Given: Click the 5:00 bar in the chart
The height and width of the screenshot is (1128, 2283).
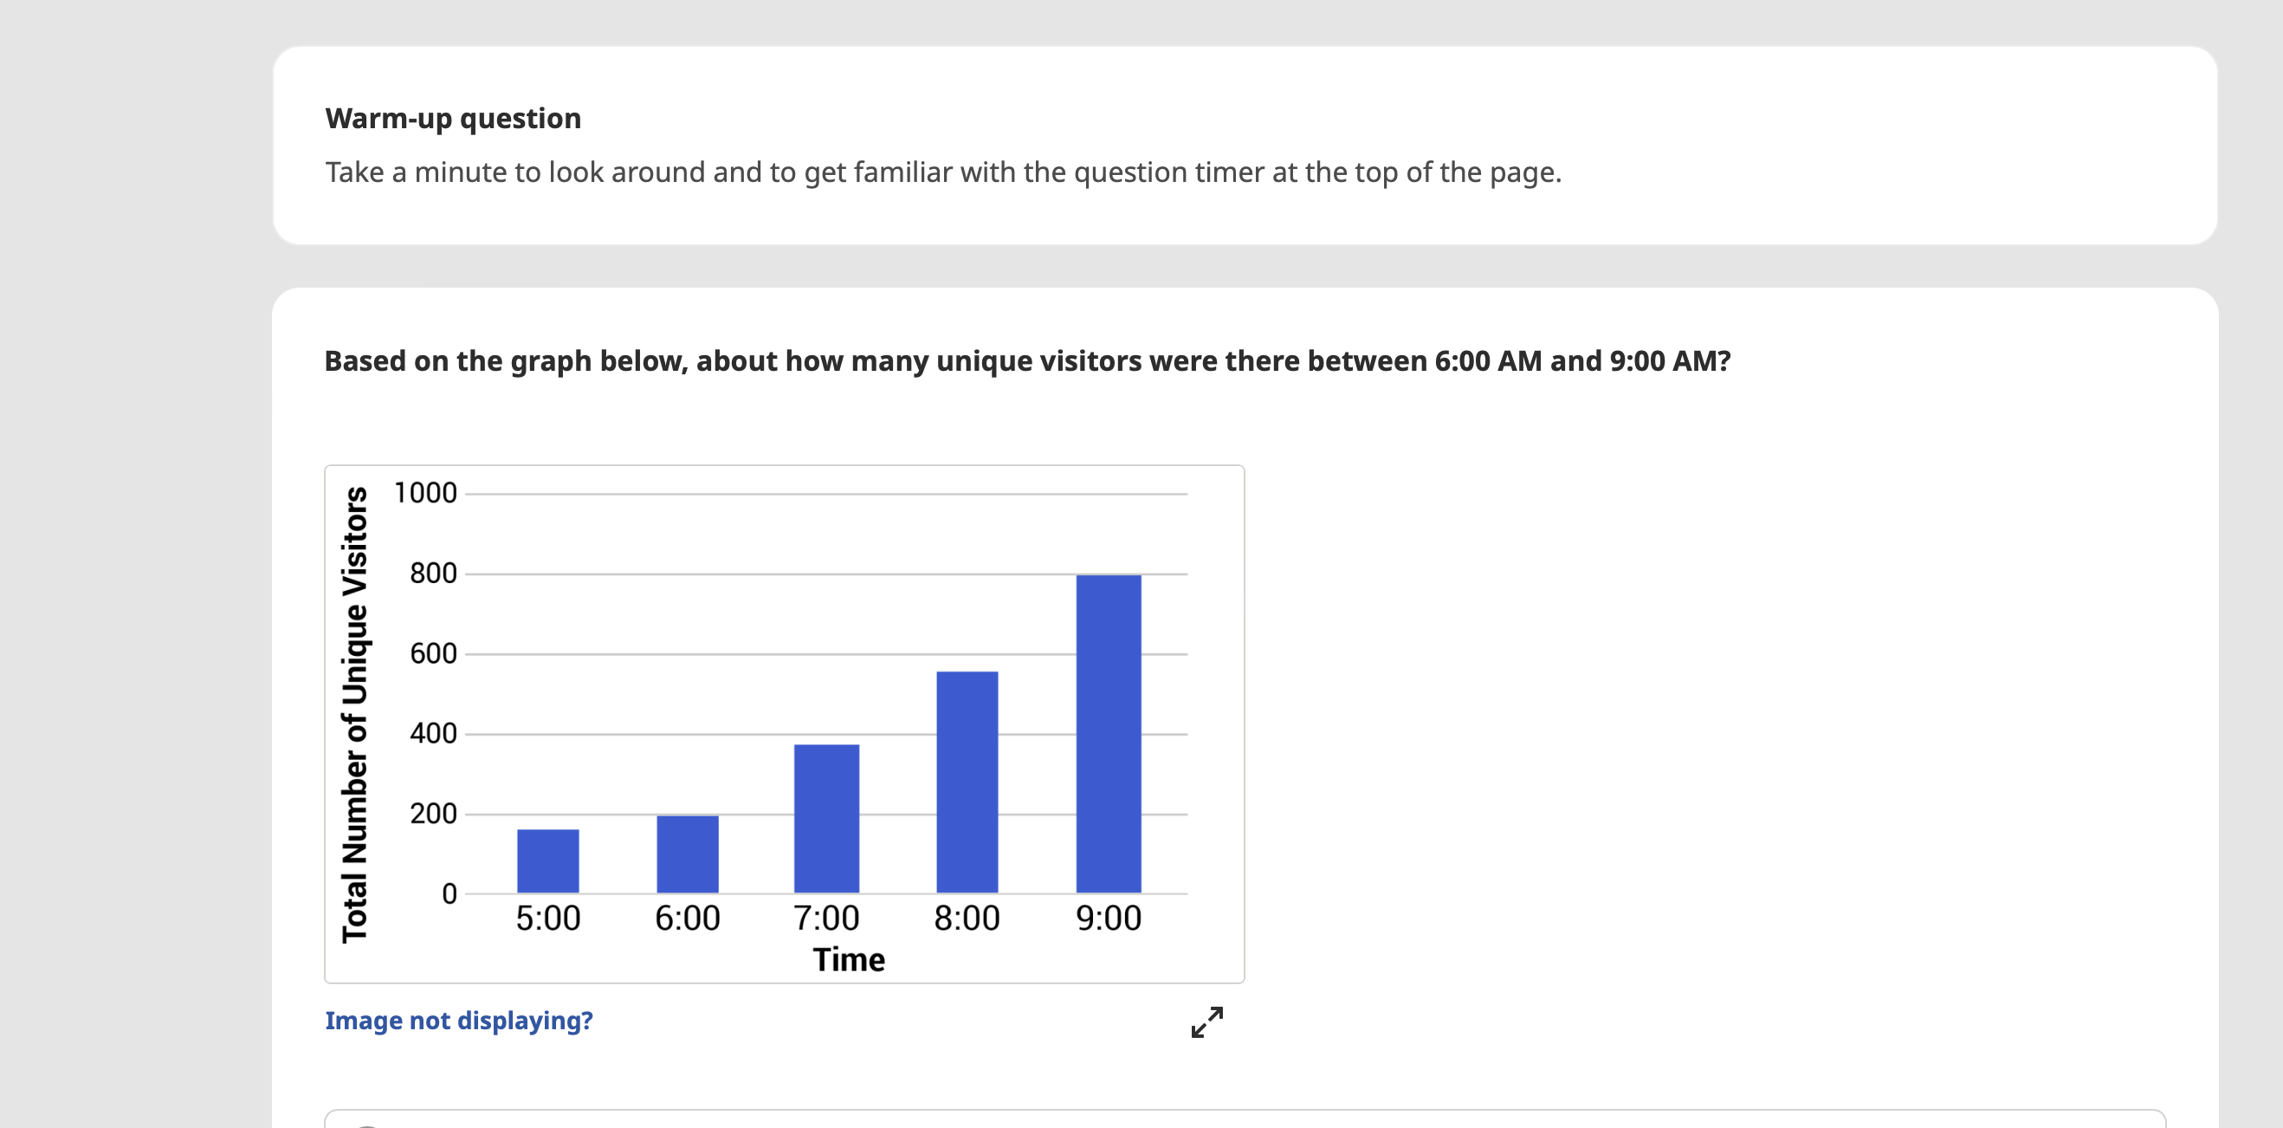Looking at the screenshot, I should 547,860.
